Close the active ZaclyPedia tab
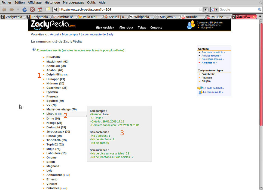Viewport: 263px width, 190px height. [x=254, y=17]
